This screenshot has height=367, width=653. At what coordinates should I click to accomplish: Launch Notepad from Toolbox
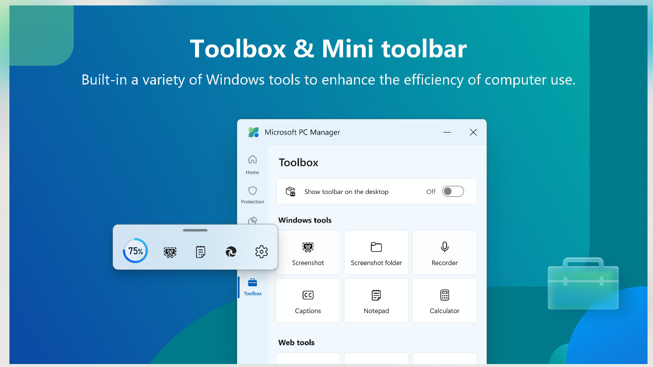click(376, 300)
